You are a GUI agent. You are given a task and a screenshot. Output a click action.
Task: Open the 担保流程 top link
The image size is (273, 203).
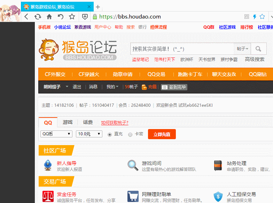tap(159, 27)
